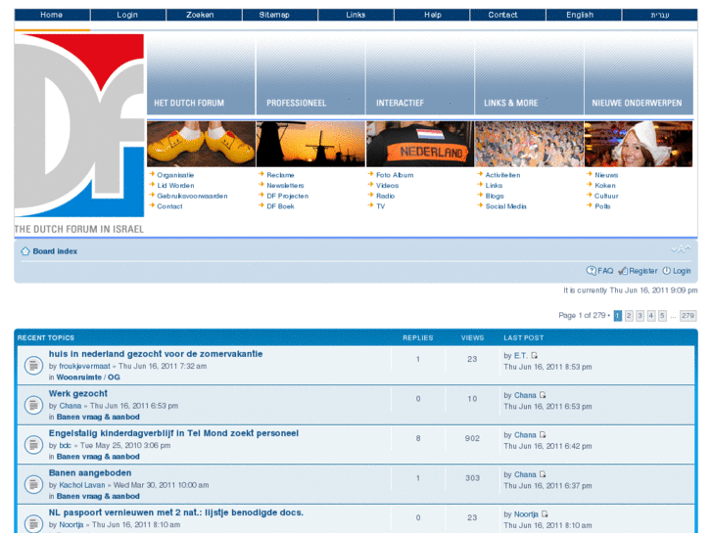Open the Sitemap menu item
This screenshot has height=533, width=712.
[280, 15]
